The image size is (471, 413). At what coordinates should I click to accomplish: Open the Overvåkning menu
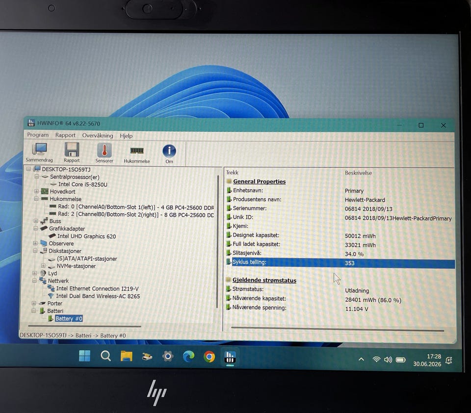coord(98,135)
